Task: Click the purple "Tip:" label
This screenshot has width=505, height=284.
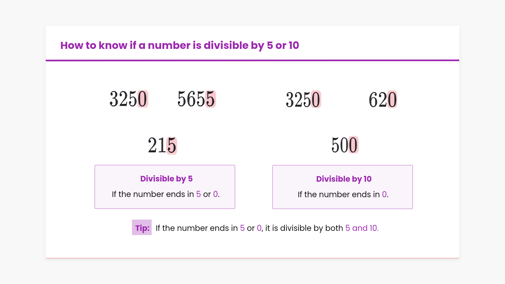Action: (142, 228)
